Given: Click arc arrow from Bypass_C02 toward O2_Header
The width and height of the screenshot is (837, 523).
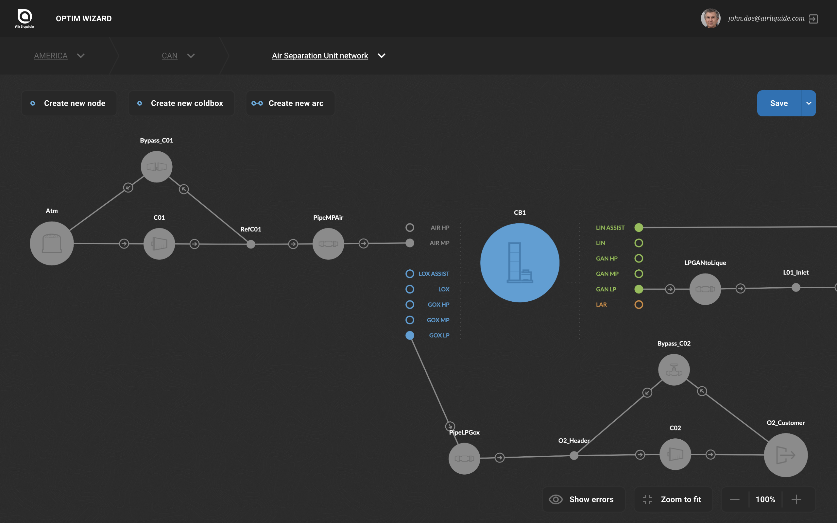Looking at the screenshot, I should click(647, 393).
